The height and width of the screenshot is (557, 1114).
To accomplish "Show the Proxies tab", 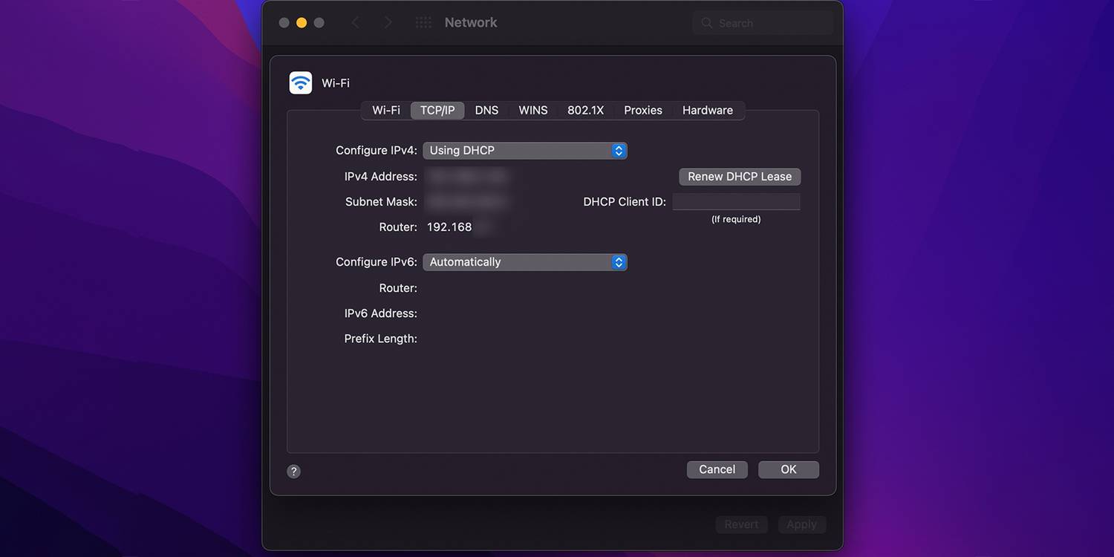I will pyautogui.click(x=643, y=110).
